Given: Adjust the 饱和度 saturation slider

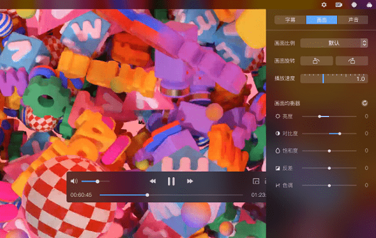Looking at the screenshot, I should [x=329, y=151].
